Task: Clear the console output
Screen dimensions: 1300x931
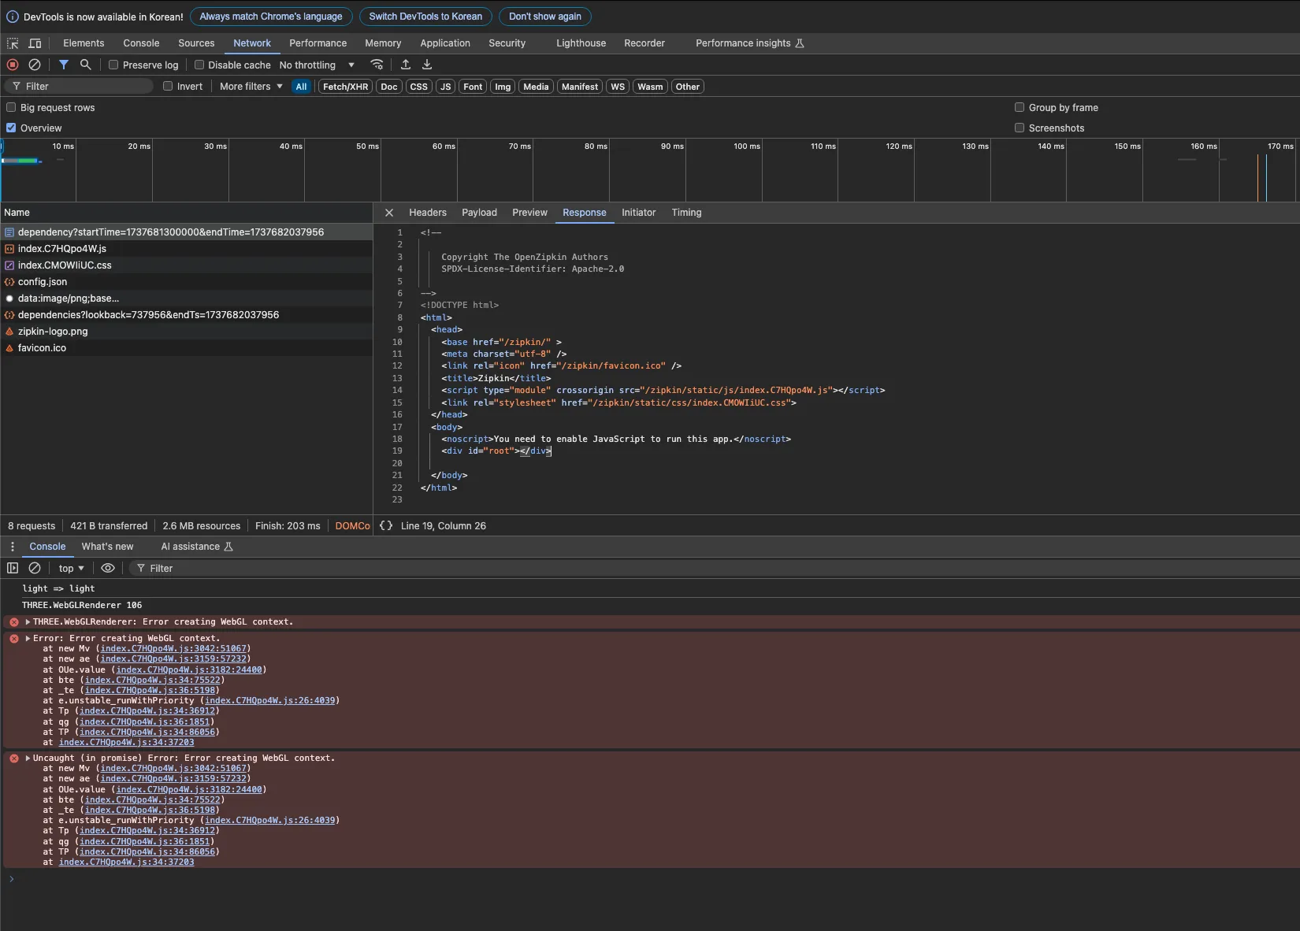Action: [35, 568]
